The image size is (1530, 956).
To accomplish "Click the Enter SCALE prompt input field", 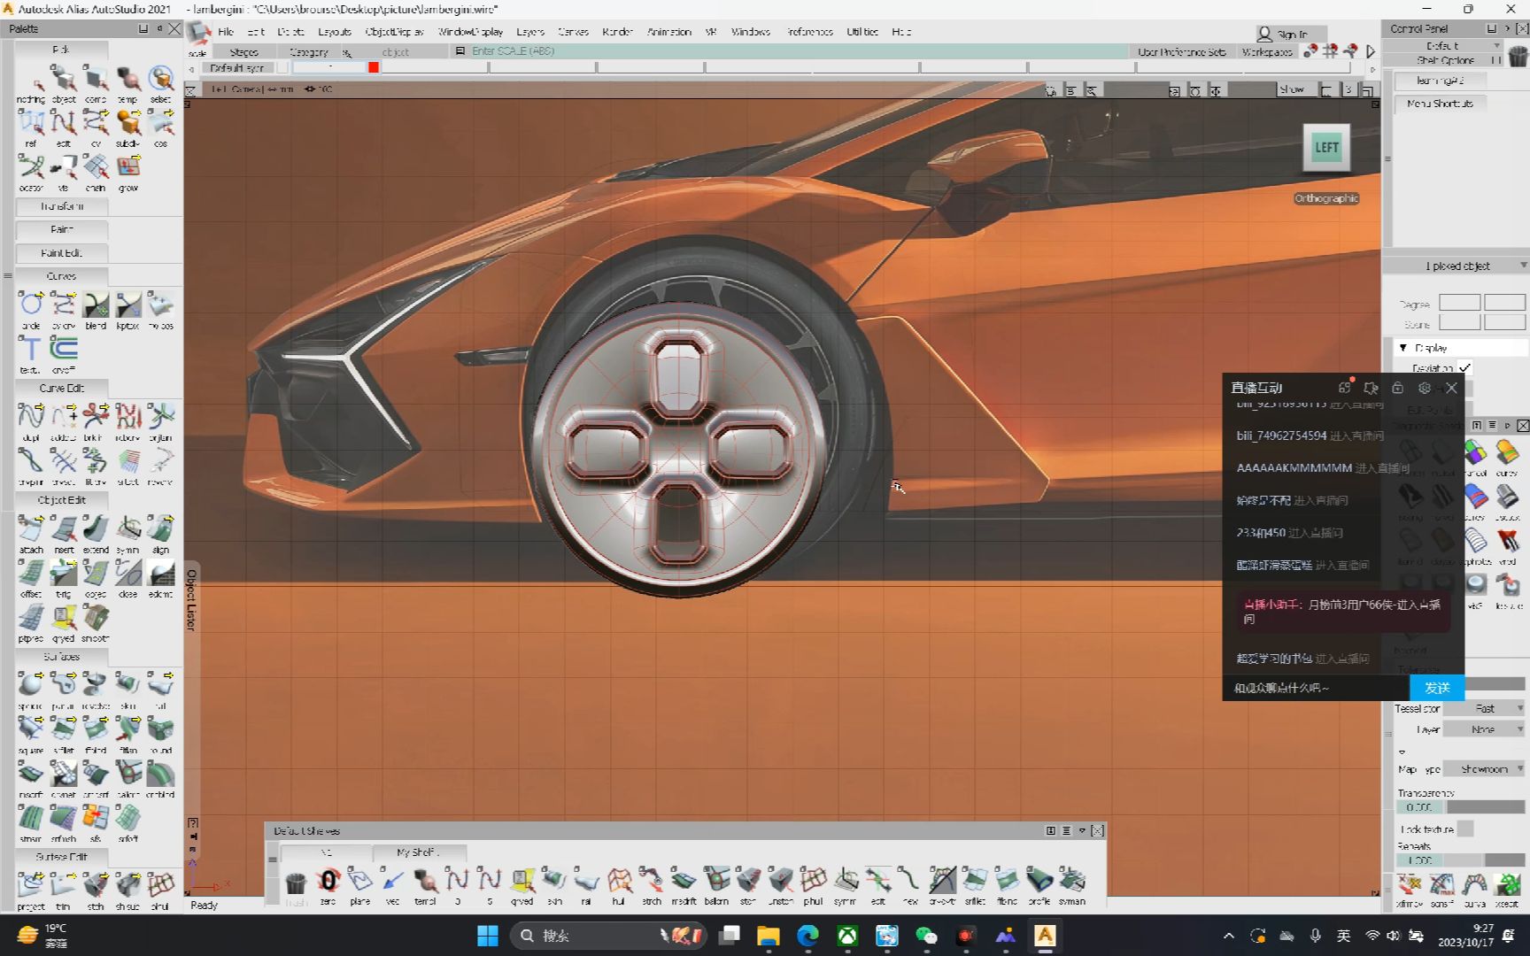I will coord(797,51).
